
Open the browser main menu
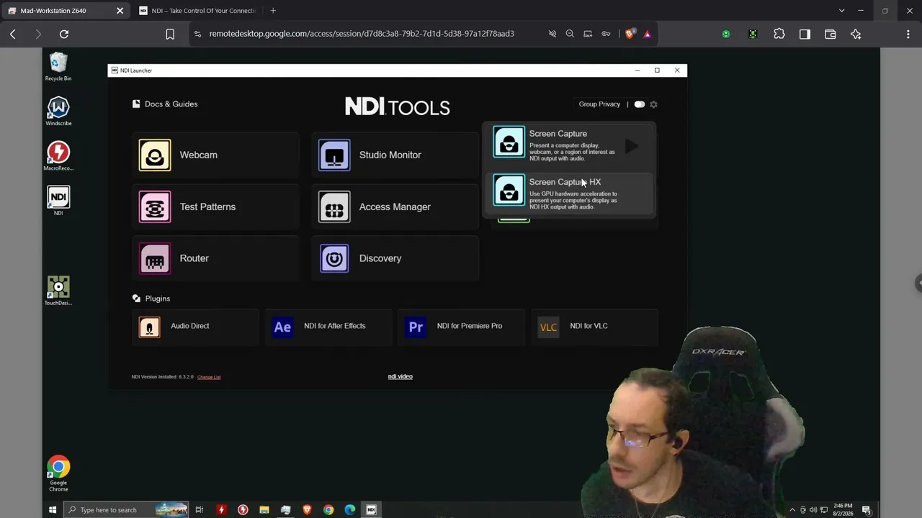point(908,34)
